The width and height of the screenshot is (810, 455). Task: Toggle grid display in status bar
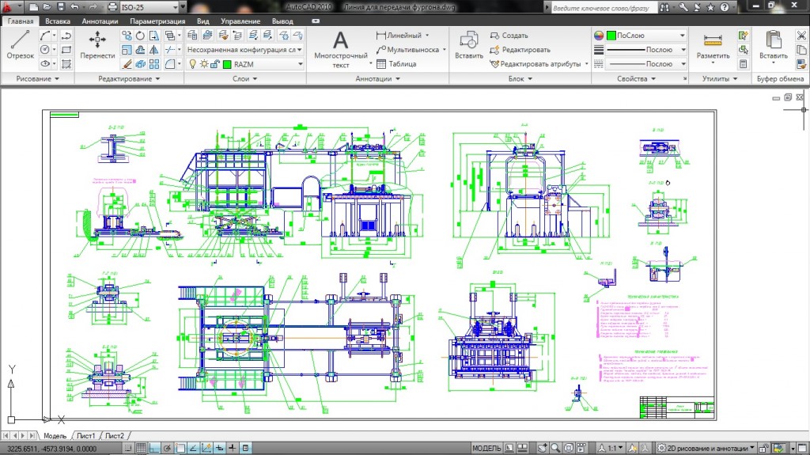click(x=141, y=449)
